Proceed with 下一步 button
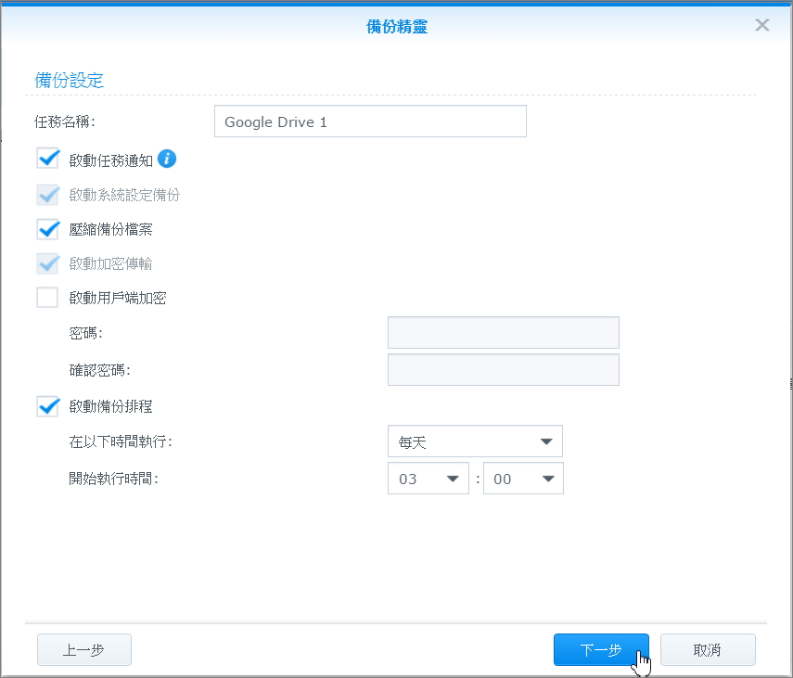This screenshot has height=678, width=793. tap(601, 649)
